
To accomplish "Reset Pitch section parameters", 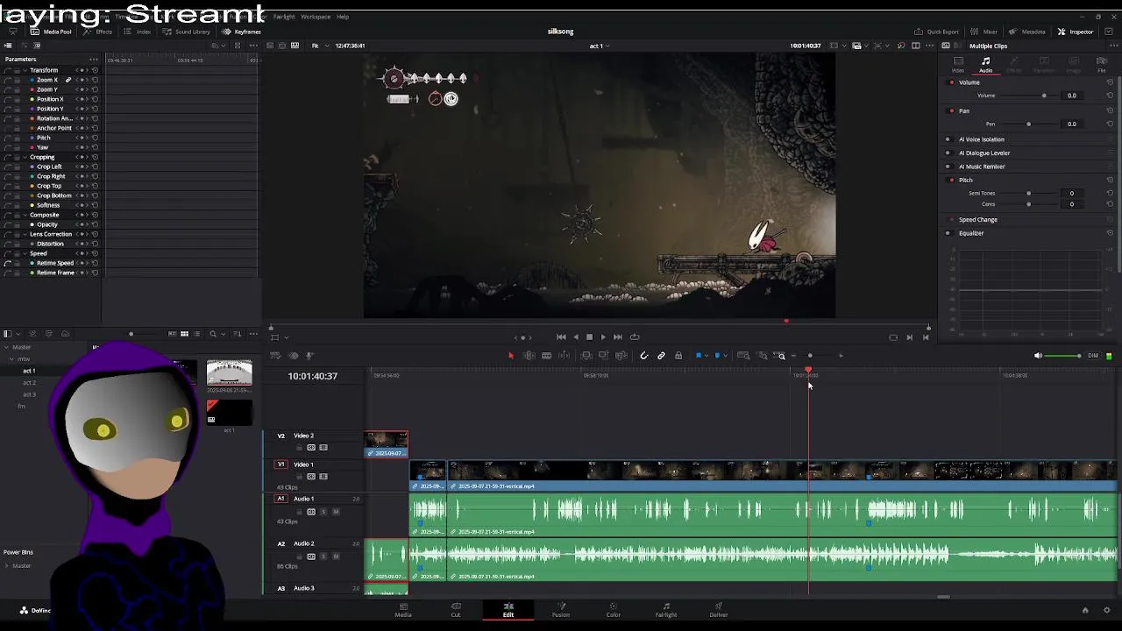I will point(1110,181).
